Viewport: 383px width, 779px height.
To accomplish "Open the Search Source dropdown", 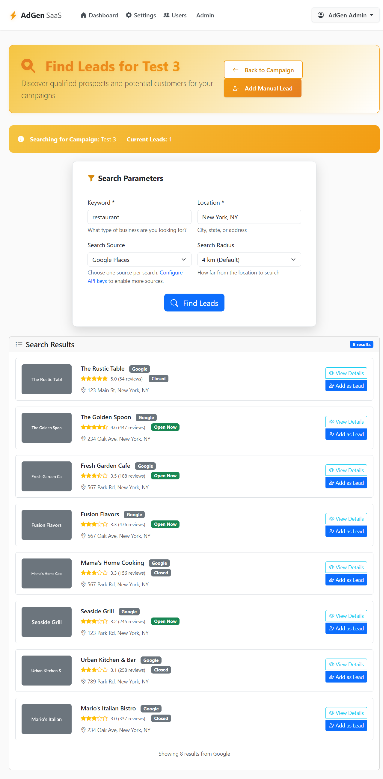I will click(x=139, y=259).
